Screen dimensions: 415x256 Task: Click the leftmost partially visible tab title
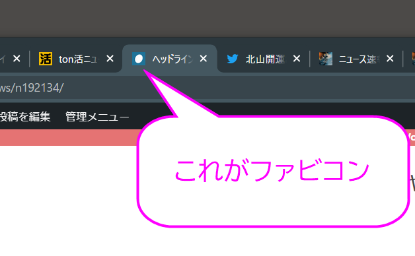[x=3, y=59]
